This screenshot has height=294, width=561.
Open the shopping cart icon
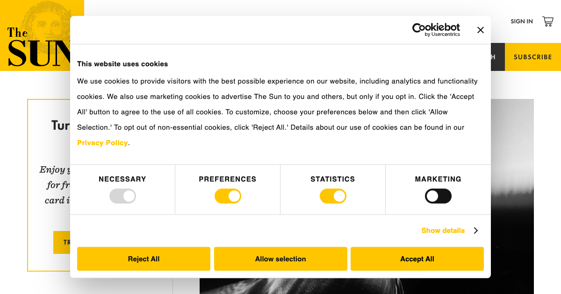pyautogui.click(x=547, y=21)
